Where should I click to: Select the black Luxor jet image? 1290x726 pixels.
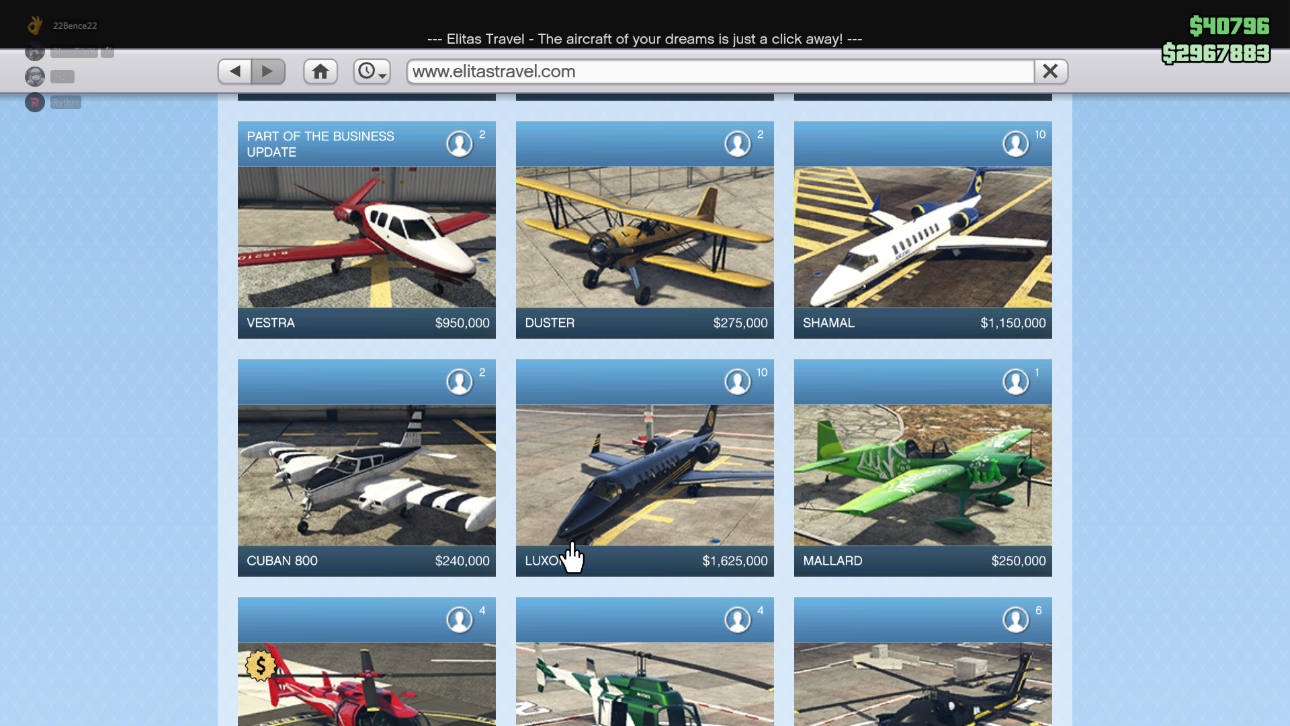pos(645,475)
